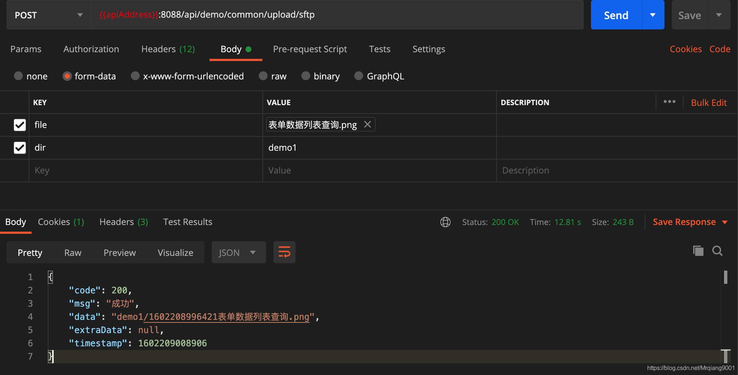Switch response view to Raw
This screenshot has width=738, height=375.
73,253
